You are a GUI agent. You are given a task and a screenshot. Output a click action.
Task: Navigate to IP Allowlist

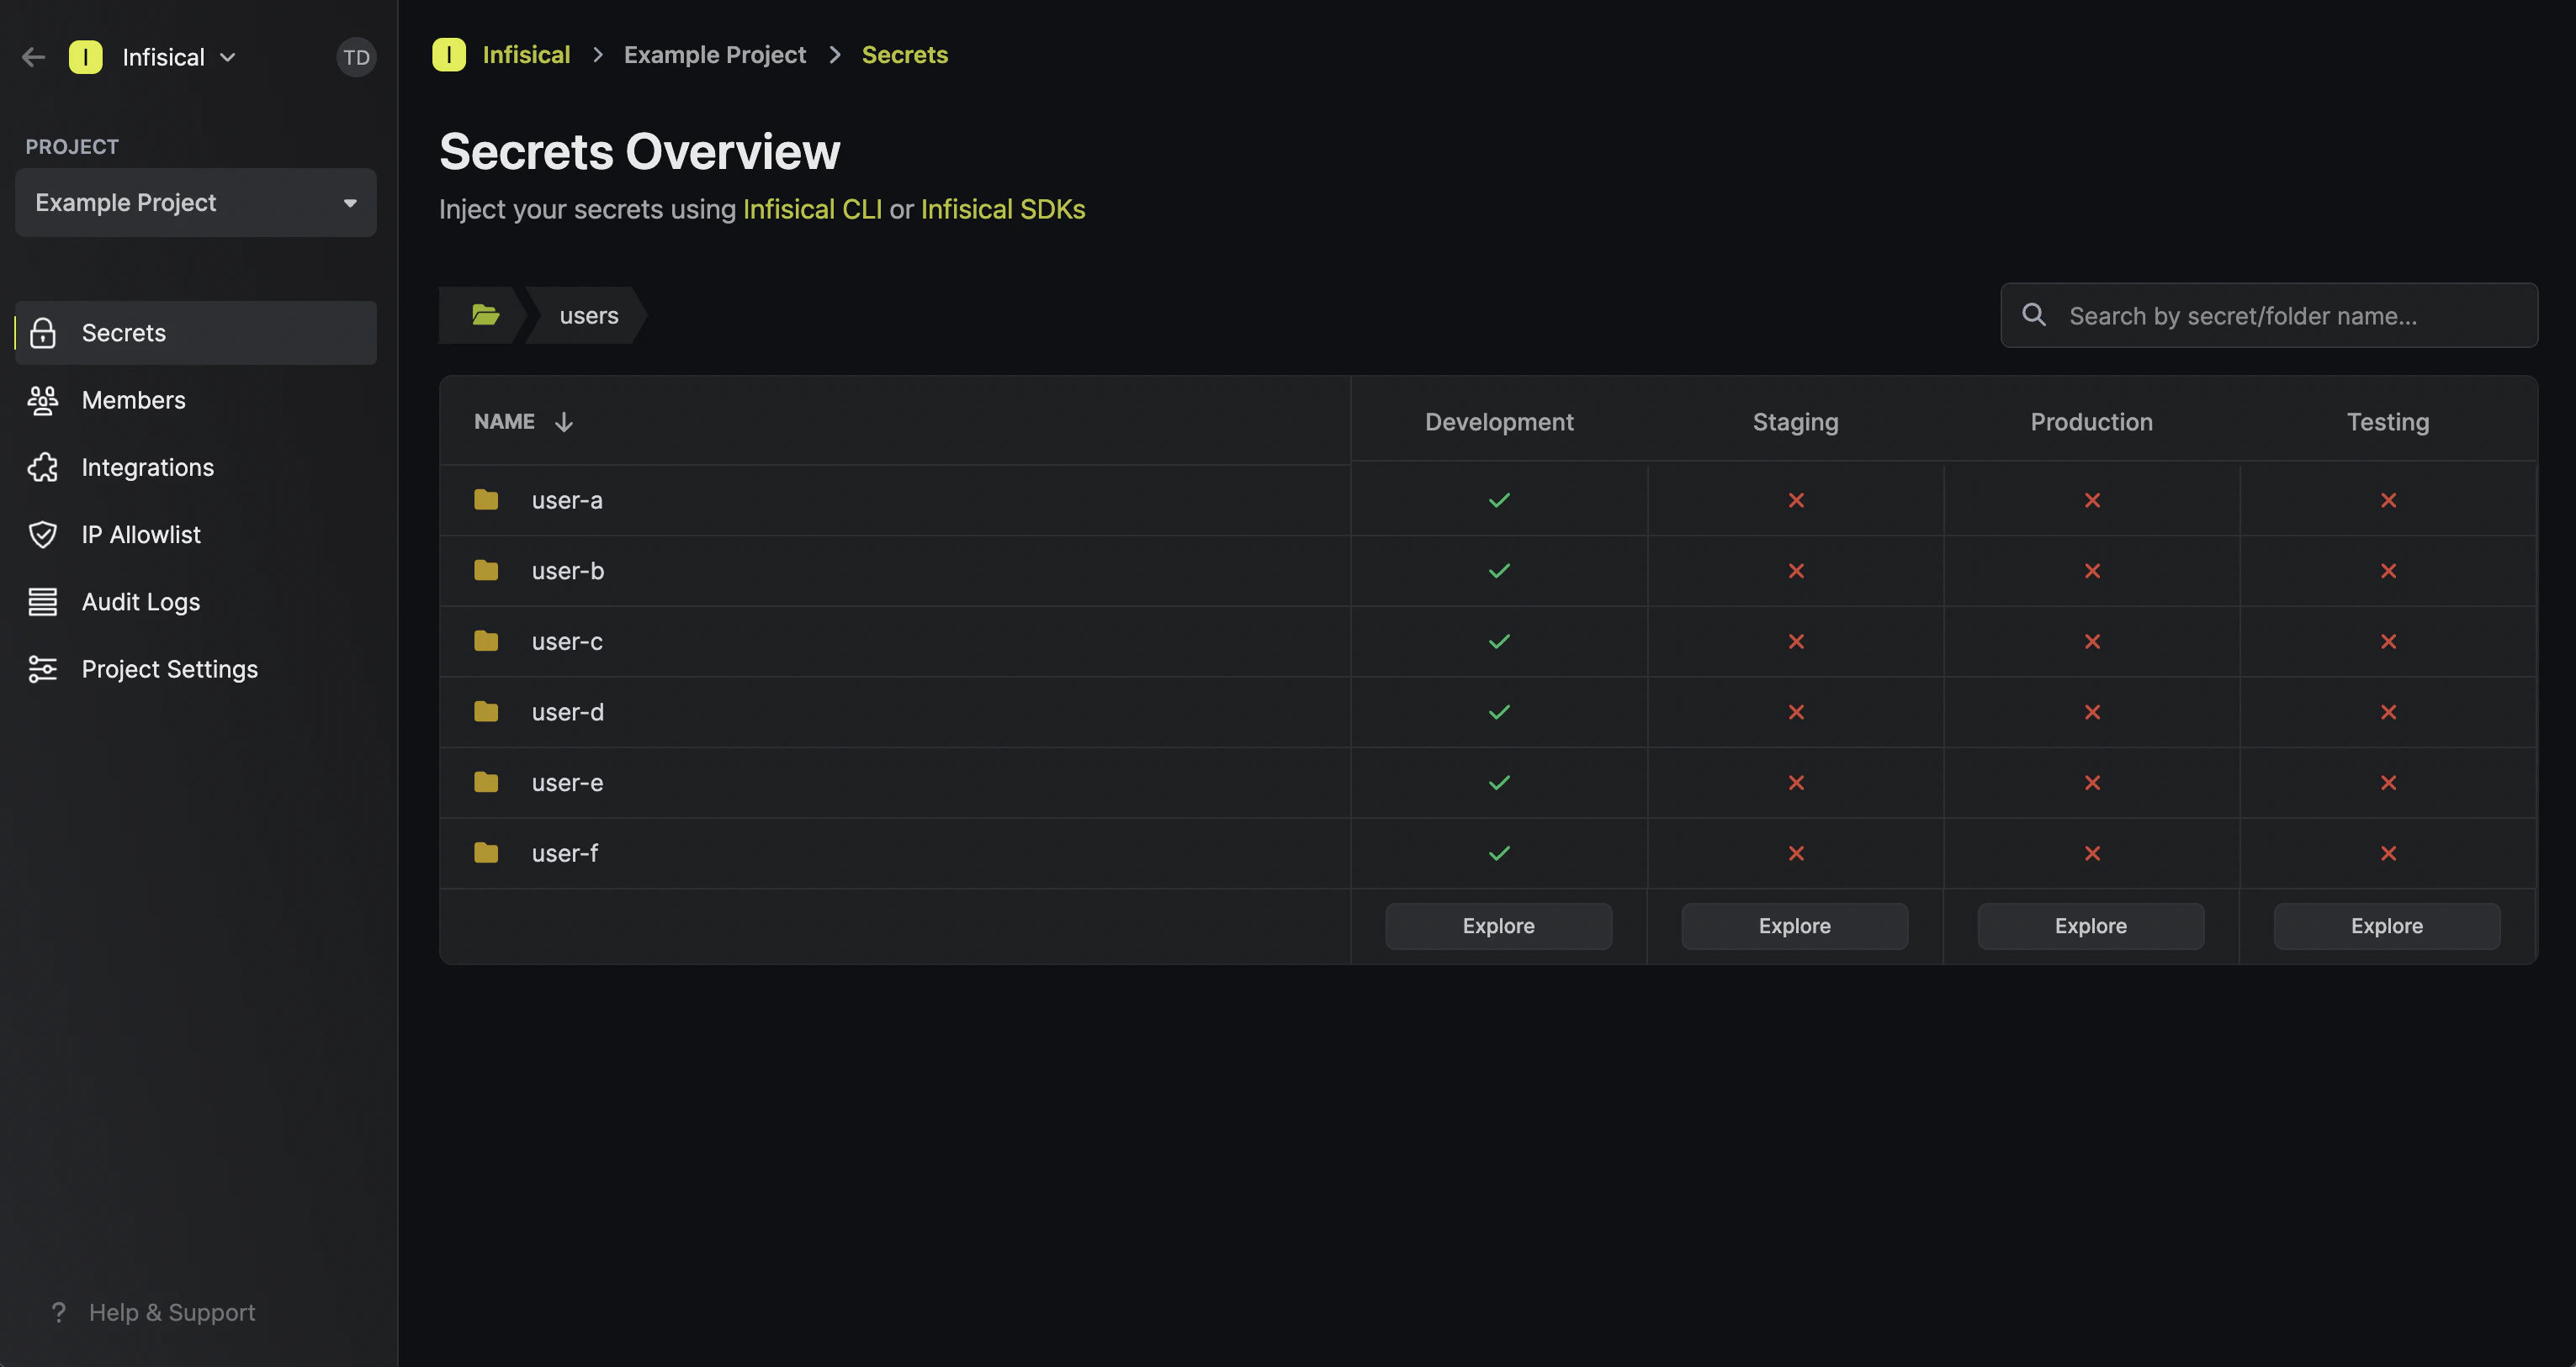196,535
